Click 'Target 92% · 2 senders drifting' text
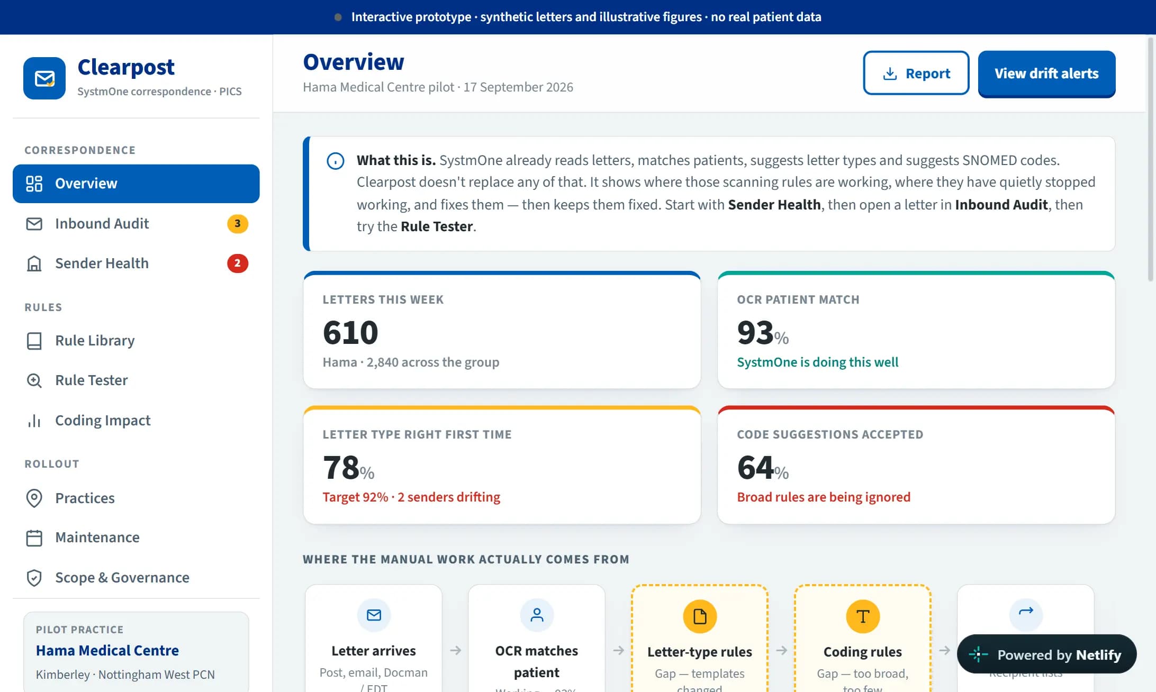1156x692 pixels. coord(411,497)
